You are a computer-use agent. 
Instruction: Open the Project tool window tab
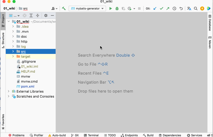[x=3, y=21]
